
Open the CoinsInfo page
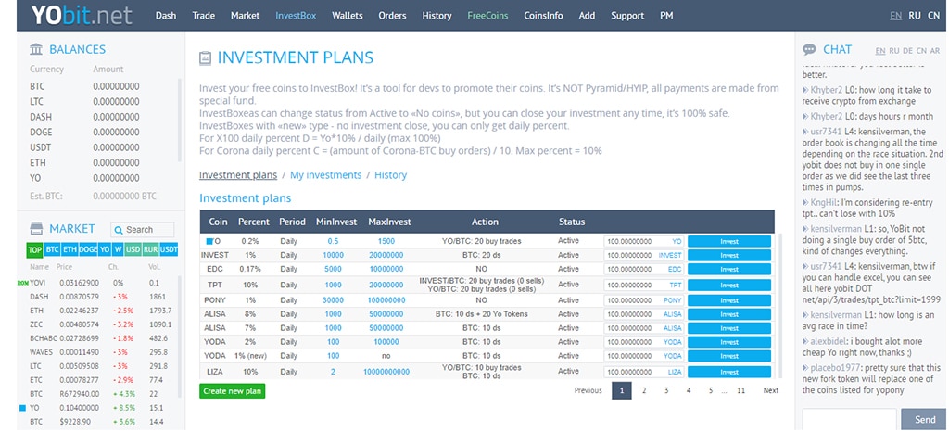click(x=543, y=16)
